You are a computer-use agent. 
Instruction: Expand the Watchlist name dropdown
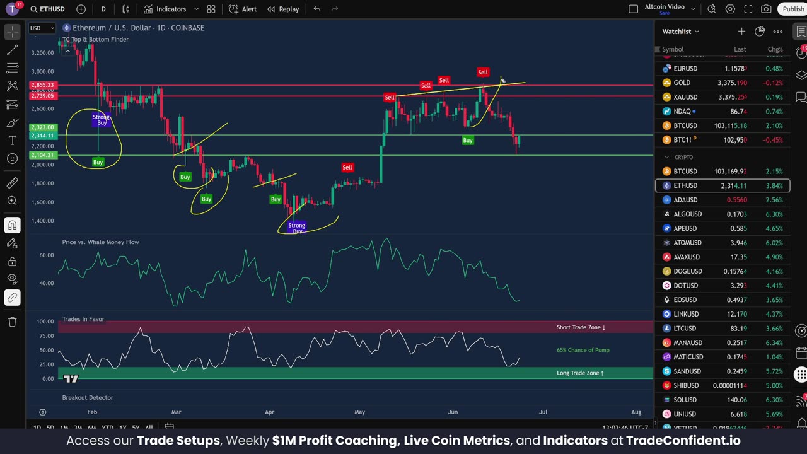(680, 32)
